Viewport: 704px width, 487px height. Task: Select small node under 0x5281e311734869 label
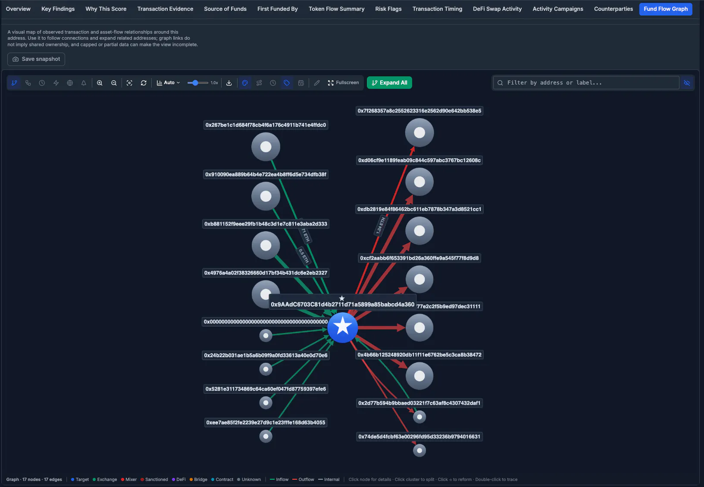(x=266, y=402)
